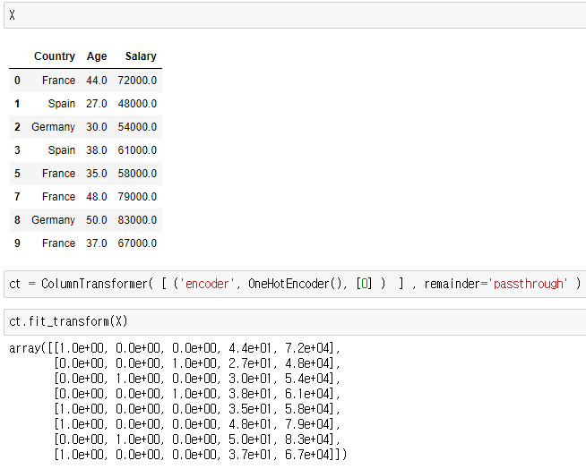Image resolution: width=586 pixels, height=469 pixels.
Task: Click the code cell containing X
Action: (295, 15)
